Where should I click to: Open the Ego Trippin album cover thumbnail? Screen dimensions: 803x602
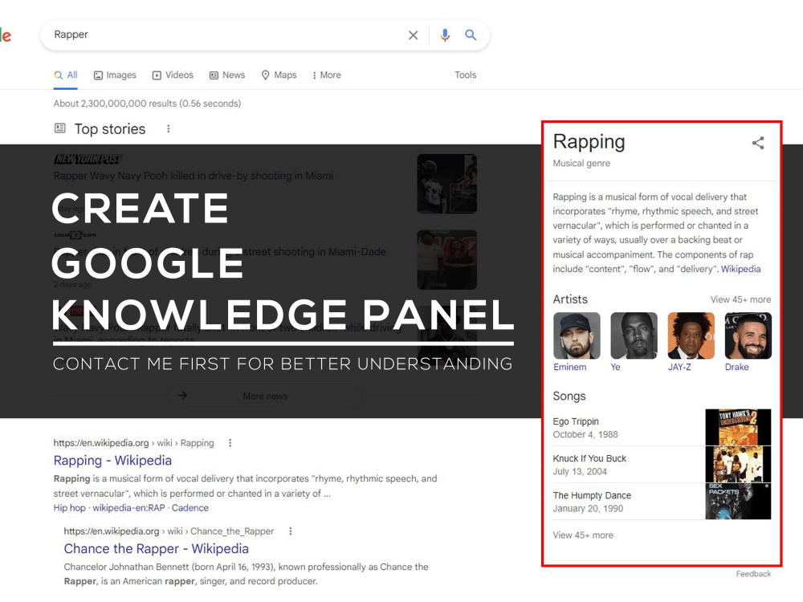pyautogui.click(x=738, y=427)
